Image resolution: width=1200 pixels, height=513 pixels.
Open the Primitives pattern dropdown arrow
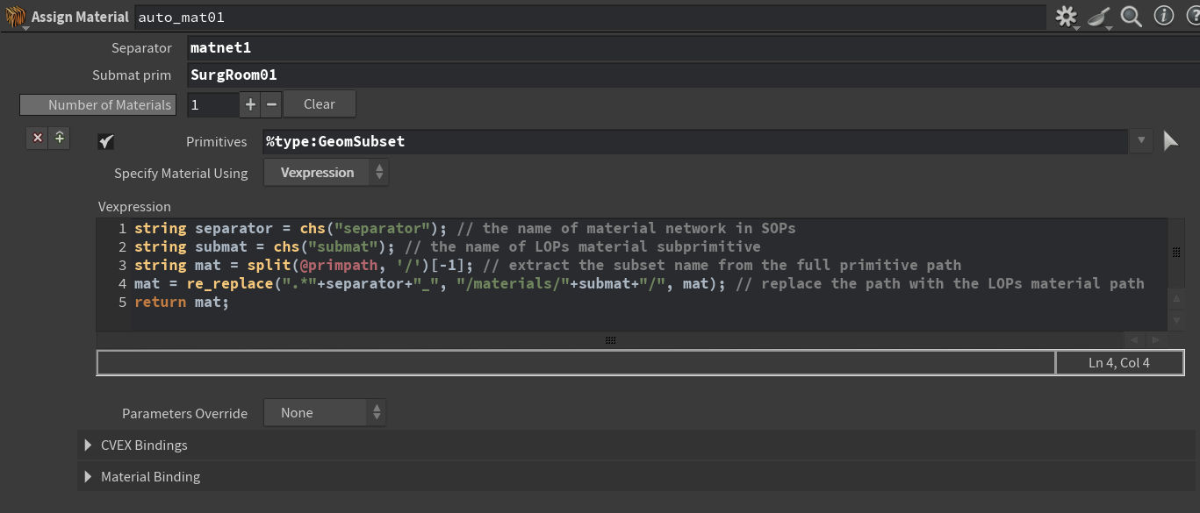pyautogui.click(x=1141, y=141)
